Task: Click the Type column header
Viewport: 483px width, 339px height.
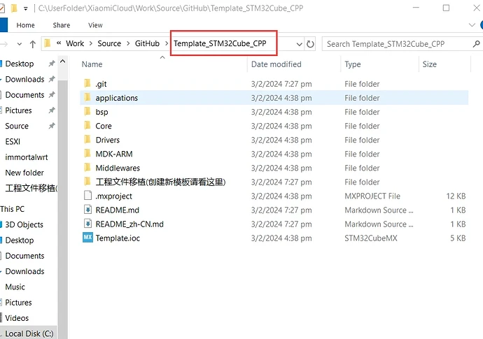Action: point(353,64)
